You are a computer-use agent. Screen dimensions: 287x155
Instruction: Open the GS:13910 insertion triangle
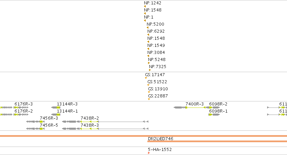[x=149, y=92]
